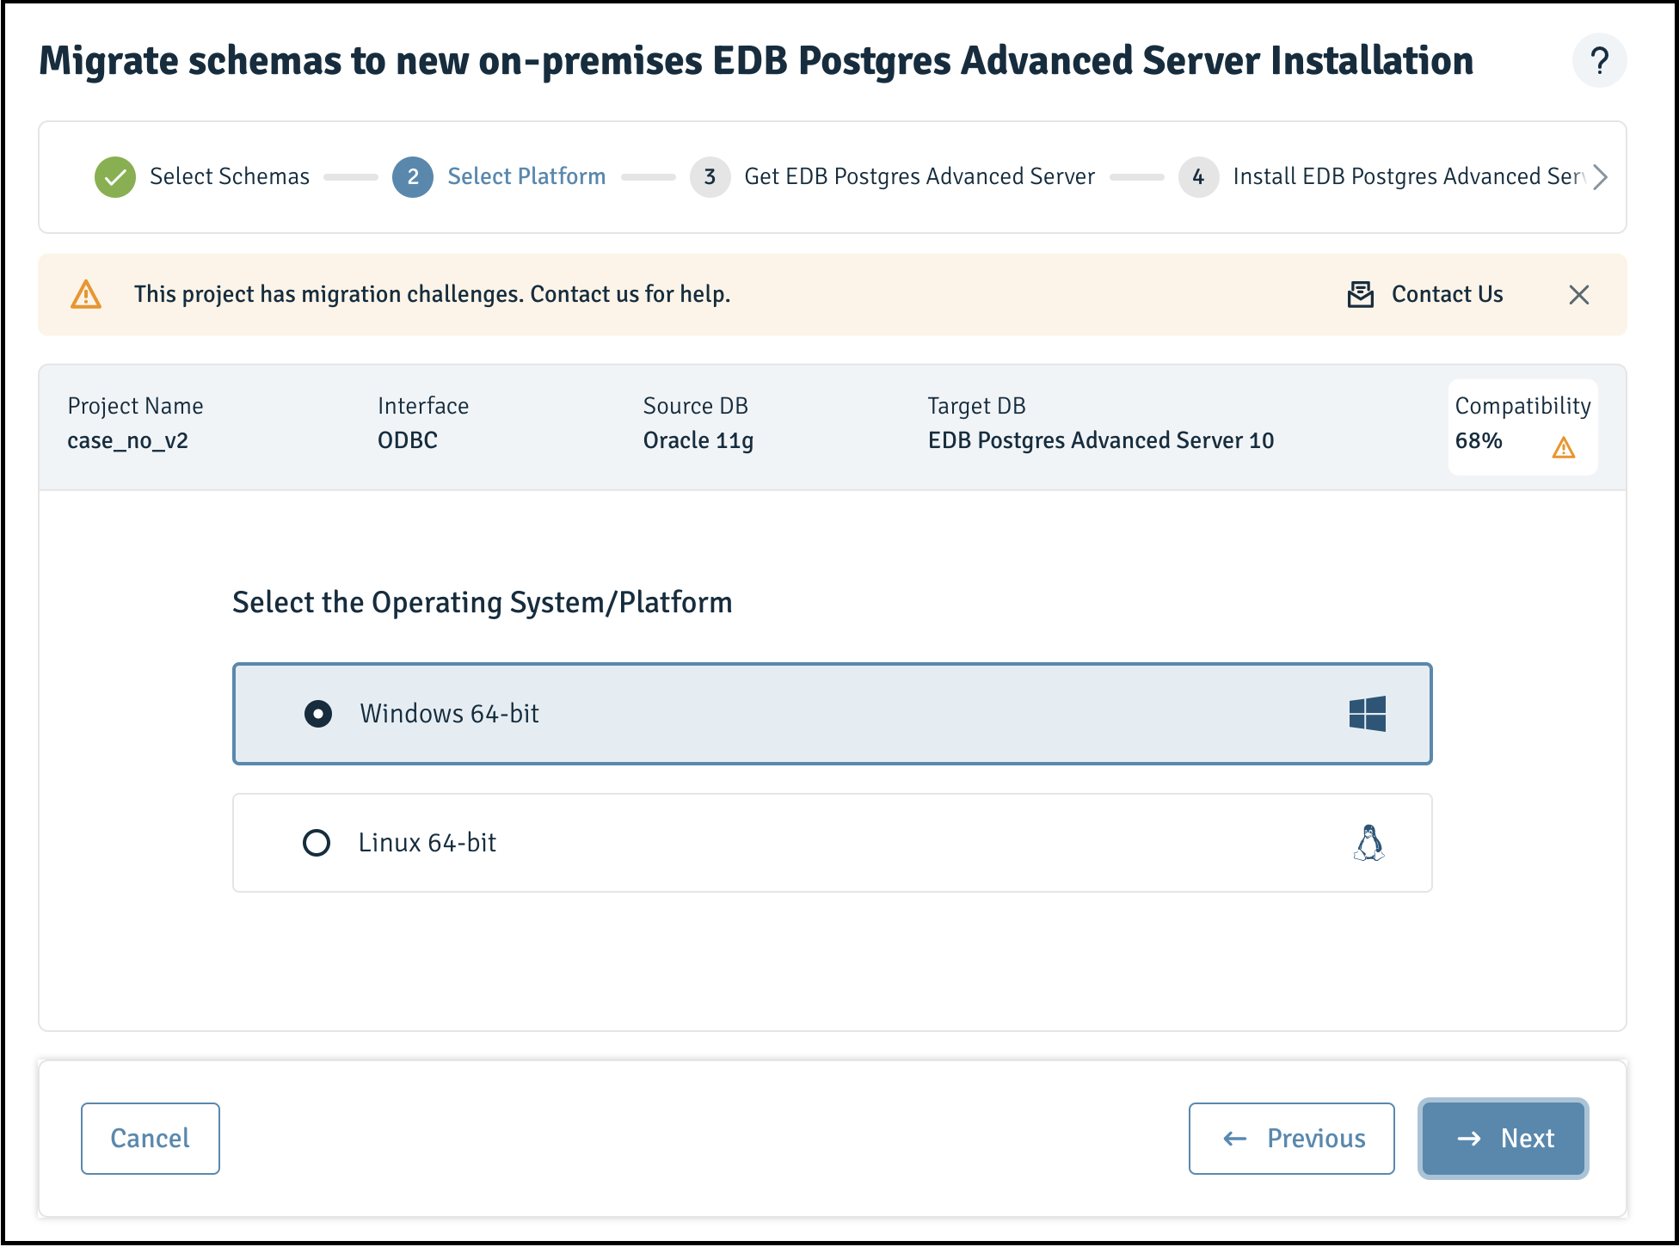Select the Windows 64-bit radio button
The image size is (1679, 1247).
click(318, 714)
